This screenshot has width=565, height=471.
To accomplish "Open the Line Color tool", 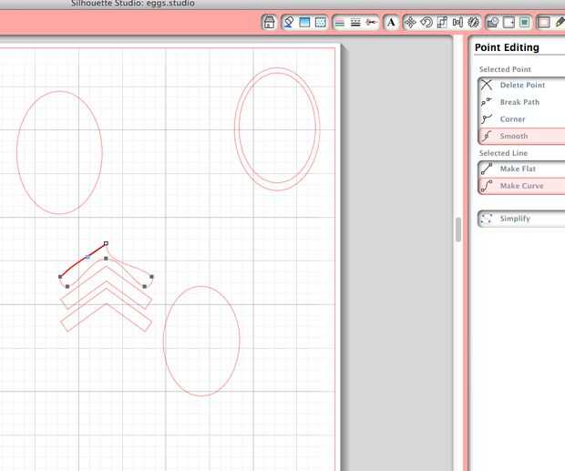I will tap(339, 23).
